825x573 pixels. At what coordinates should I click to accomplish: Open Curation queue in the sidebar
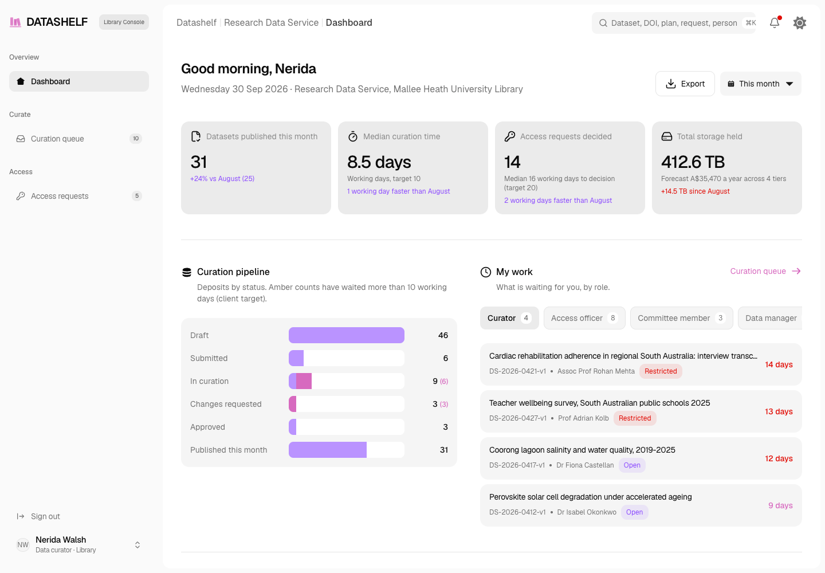click(x=79, y=139)
